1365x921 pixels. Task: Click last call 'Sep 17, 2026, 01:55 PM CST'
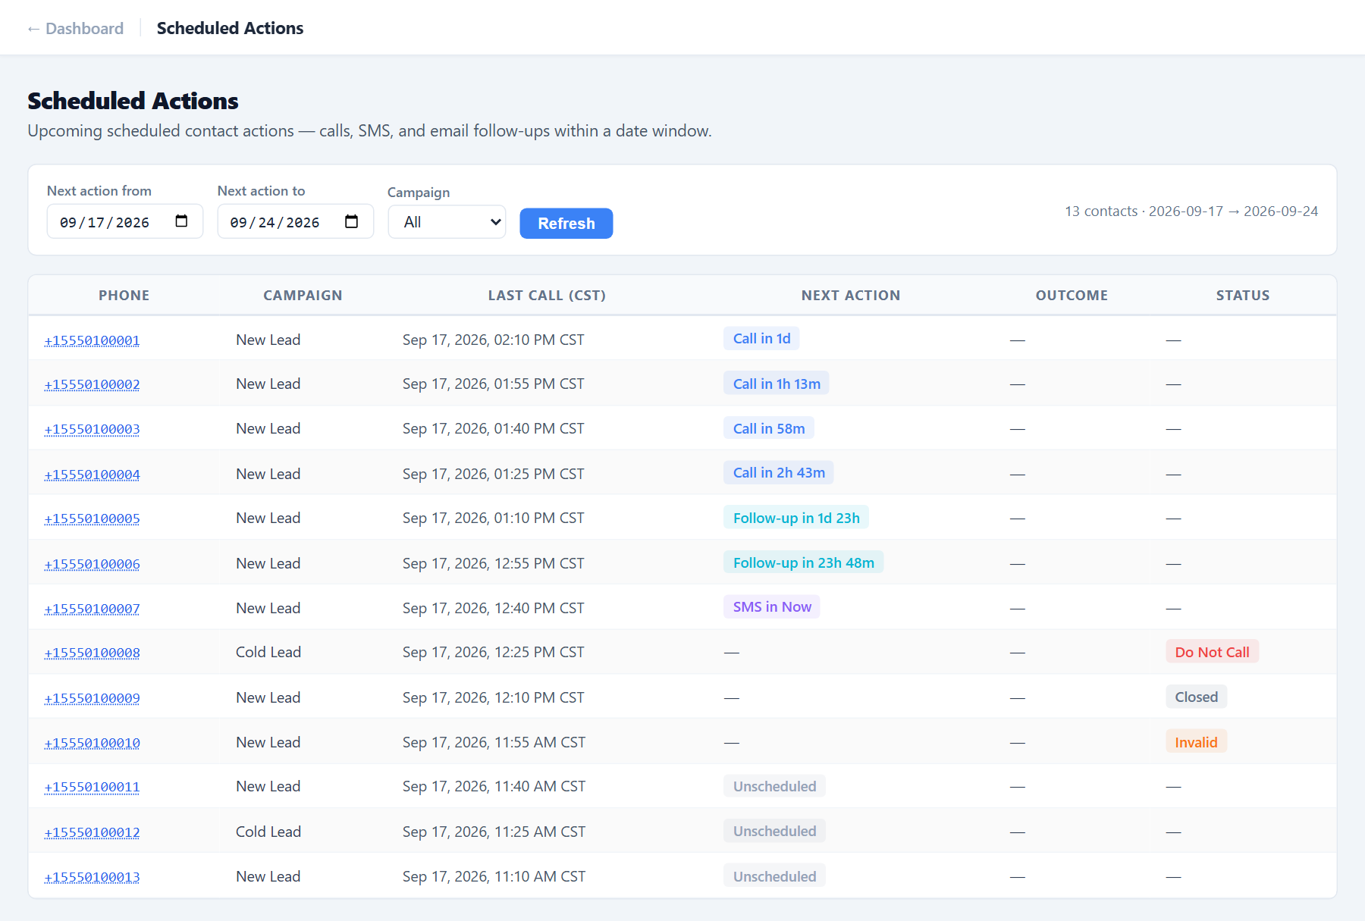494,384
